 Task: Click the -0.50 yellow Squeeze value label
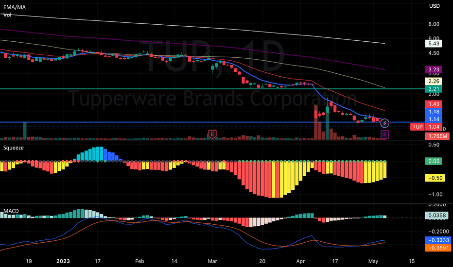coord(435,178)
